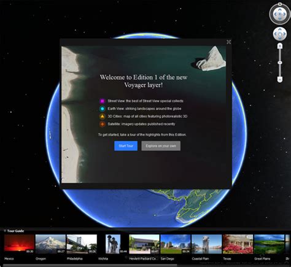Click the 'Street View' description text
Viewport: 291px width, 267px height.
[145, 101]
